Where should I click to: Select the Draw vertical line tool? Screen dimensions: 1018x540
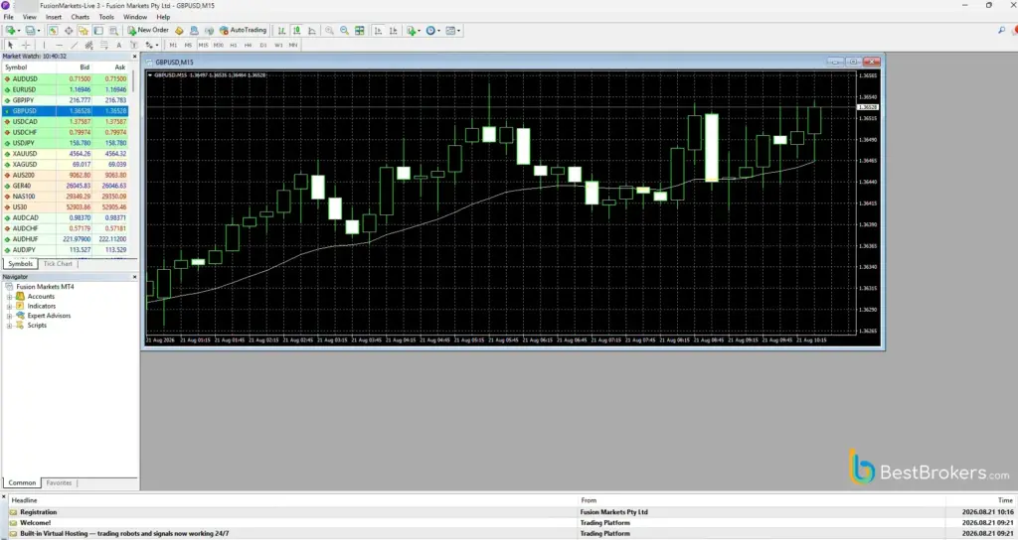[x=44, y=45]
